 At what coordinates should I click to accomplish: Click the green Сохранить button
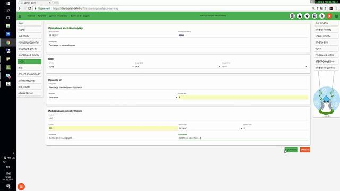click(x=291, y=150)
